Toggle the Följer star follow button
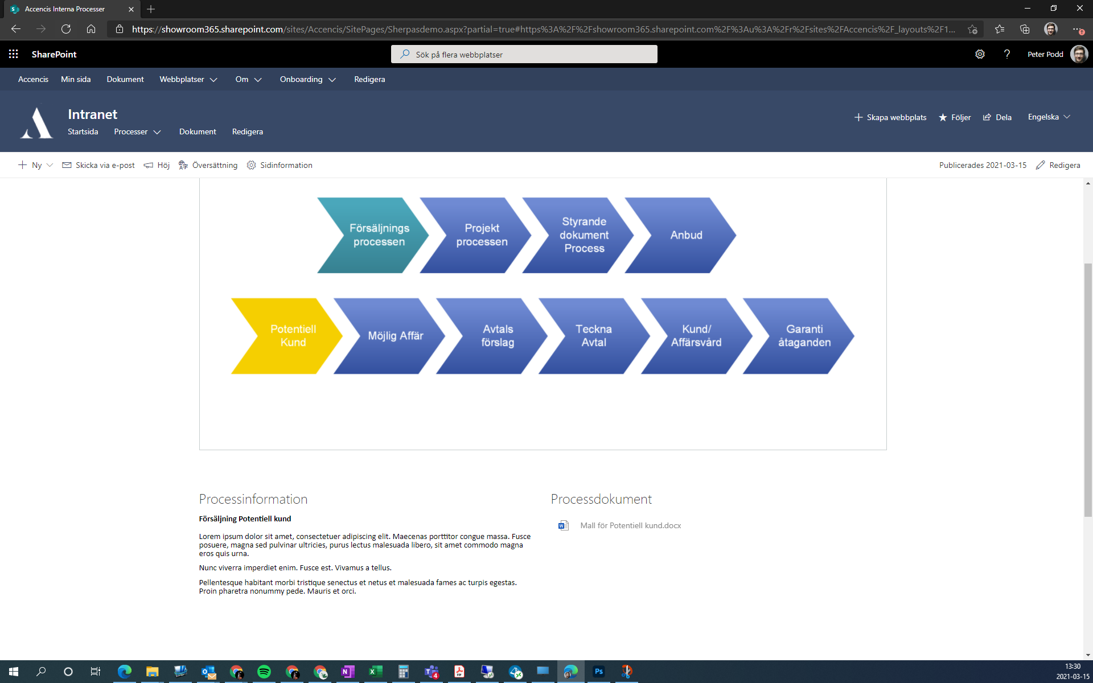 tap(955, 117)
